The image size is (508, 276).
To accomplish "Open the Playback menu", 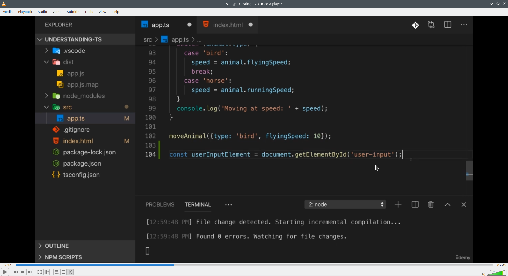I will (25, 12).
